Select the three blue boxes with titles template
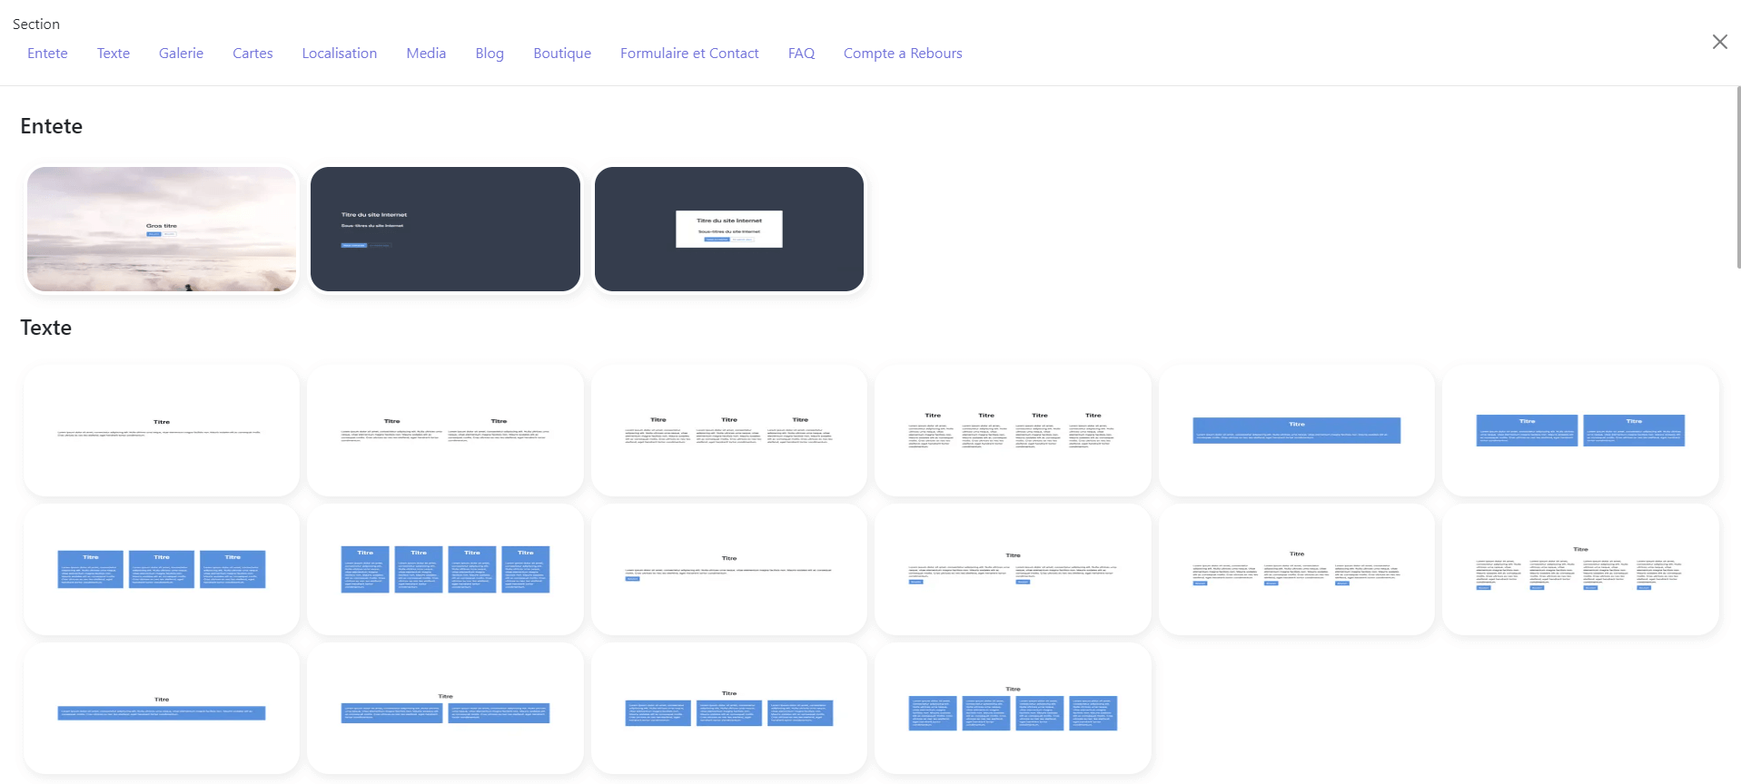1741x784 pixels. click(162, 569)
